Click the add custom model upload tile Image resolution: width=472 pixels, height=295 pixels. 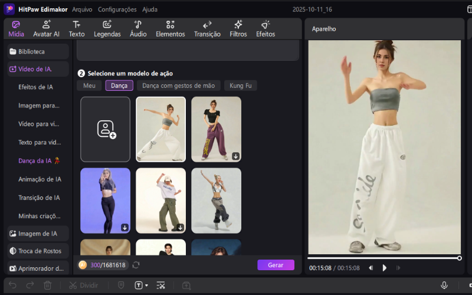point(105,129)
